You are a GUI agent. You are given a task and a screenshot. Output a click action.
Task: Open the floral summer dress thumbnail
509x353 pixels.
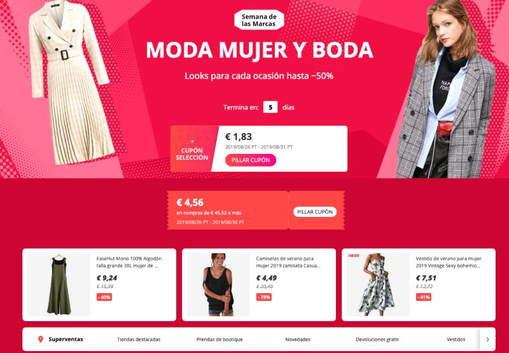[x=378, y=284]
